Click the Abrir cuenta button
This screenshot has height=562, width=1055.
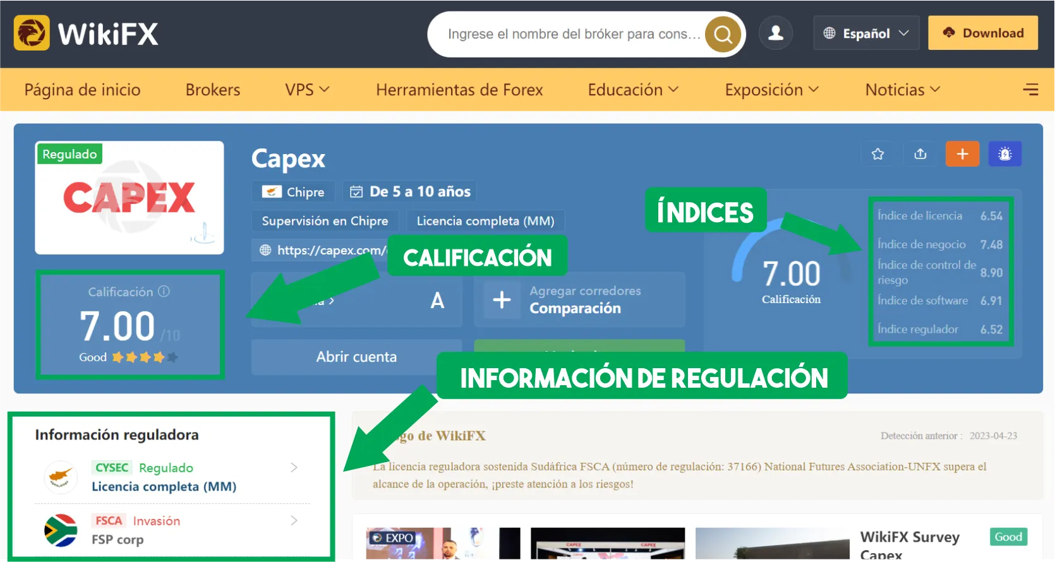(x=356, y=357)
